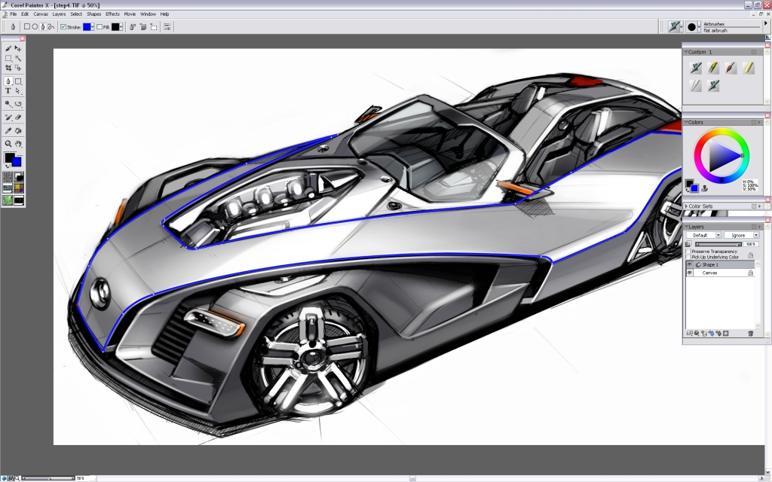This screenshot has height=482, width=772.
Task: Select the Canvas layer in the Layers panel
Action: coord(709,273)
